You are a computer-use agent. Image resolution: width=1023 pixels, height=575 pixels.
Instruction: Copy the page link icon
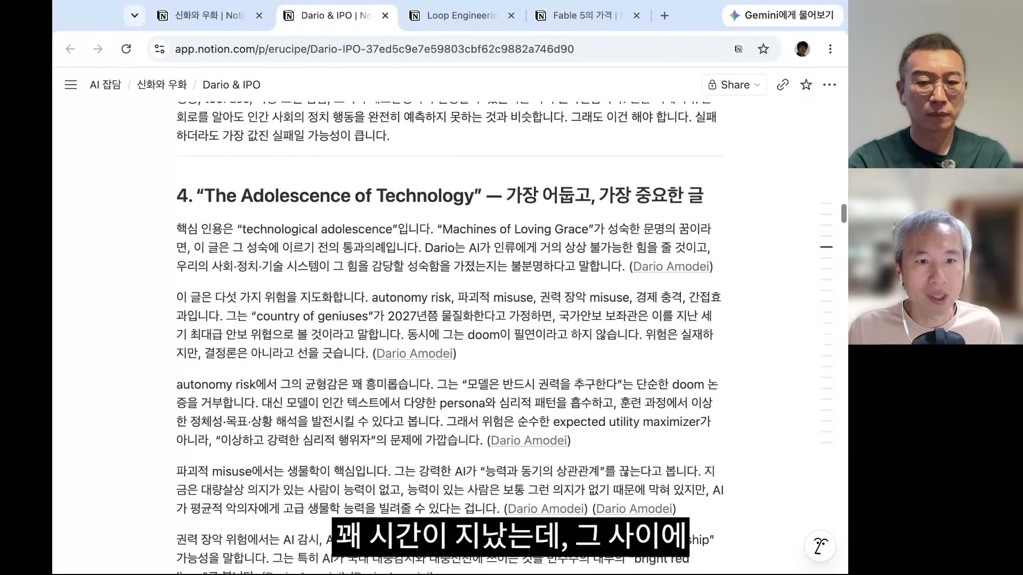click(x=782, y=85)
